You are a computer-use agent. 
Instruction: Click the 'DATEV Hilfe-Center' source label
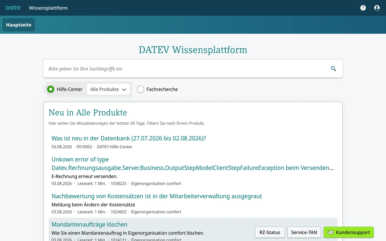[114, 147]
